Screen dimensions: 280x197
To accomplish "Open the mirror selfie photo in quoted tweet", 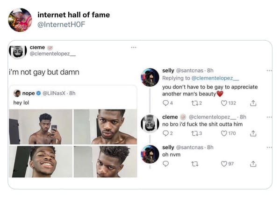I will click(x=41, y=127).
